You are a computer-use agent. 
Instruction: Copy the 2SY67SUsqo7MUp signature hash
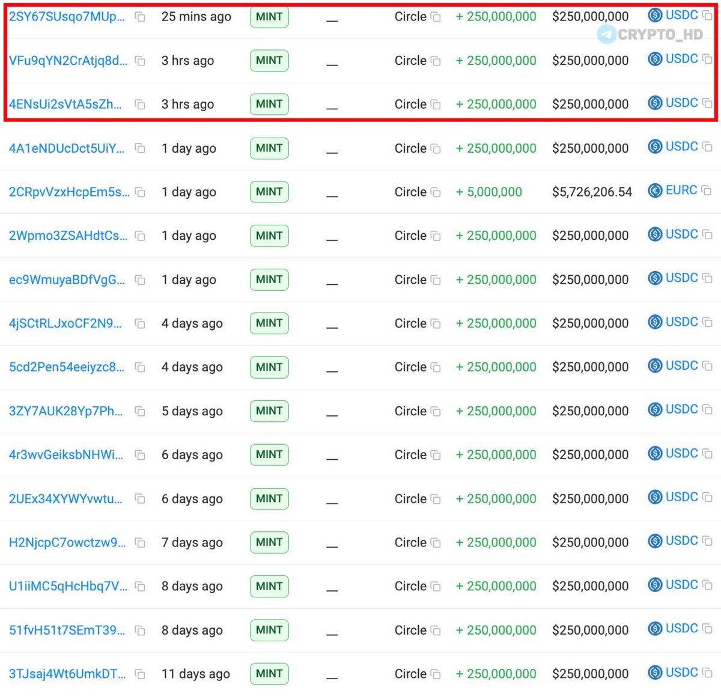coord(140,17)
